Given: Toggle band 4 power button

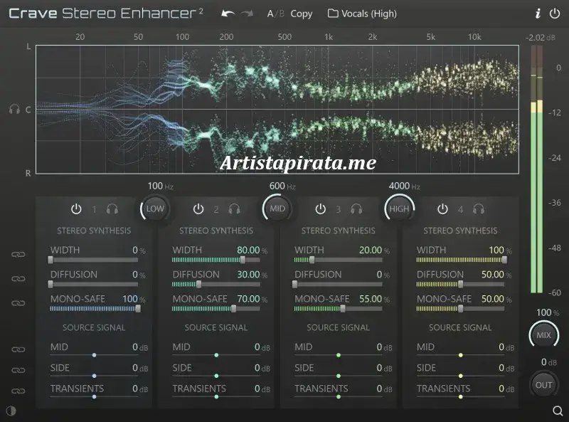Looking at the screenshot, I should pyautogui.click(x=442, y=209).
